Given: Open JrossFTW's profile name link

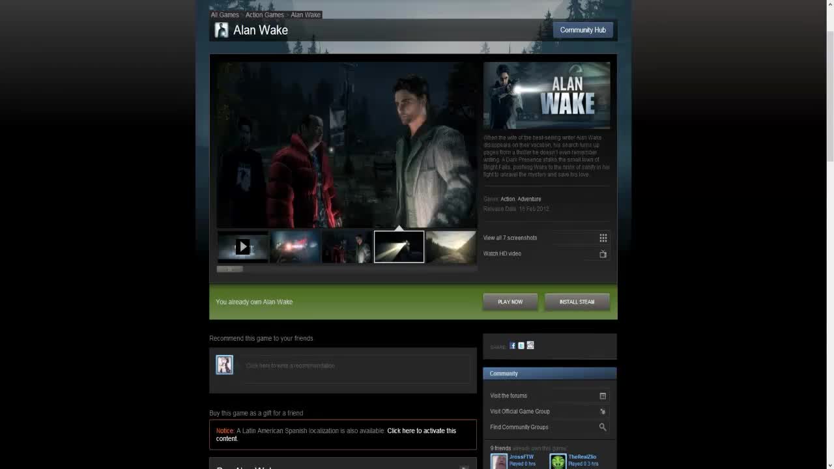Looking at the screenshot, I should (x=521, y=457).
